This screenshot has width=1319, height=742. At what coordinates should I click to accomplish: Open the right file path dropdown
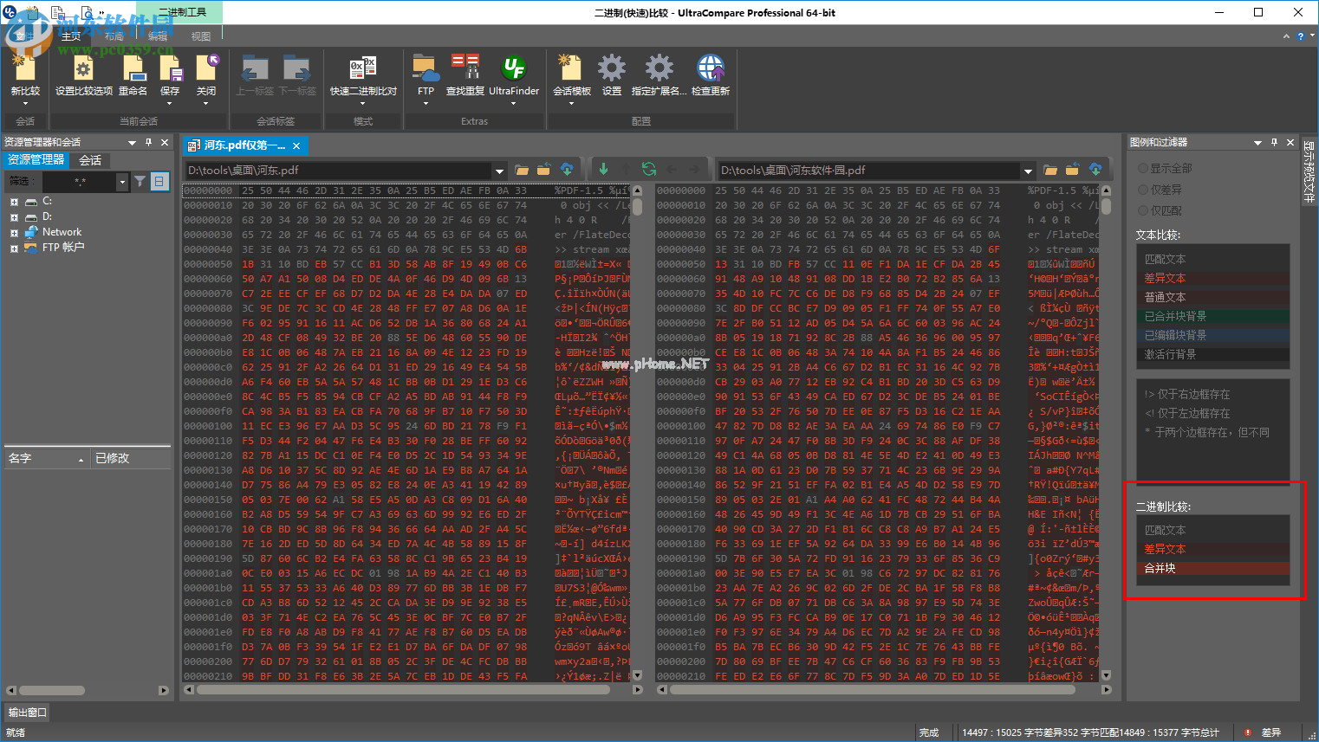[x=1028, y=171]
